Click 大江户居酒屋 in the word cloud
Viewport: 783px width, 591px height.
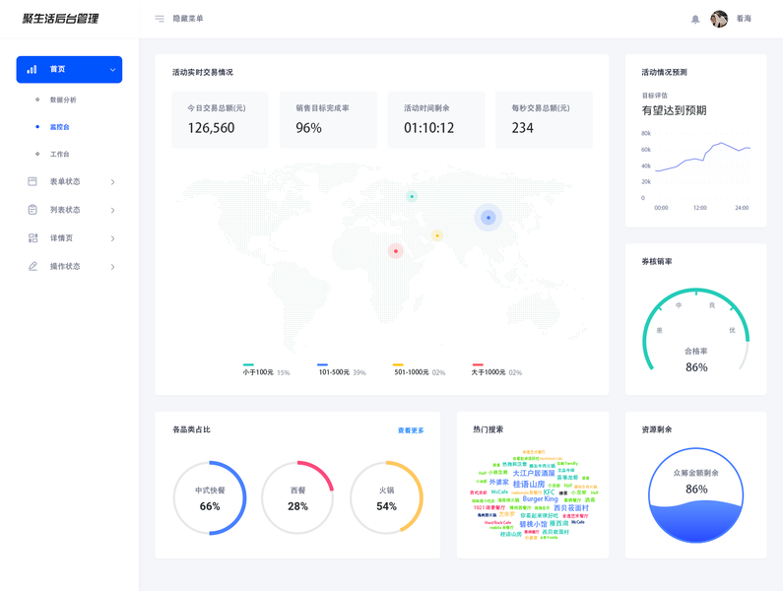pos(534,473)
